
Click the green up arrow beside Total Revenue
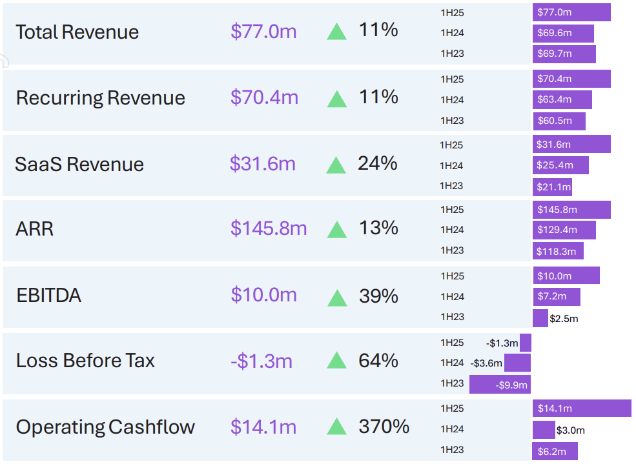[x=336, y=32]
